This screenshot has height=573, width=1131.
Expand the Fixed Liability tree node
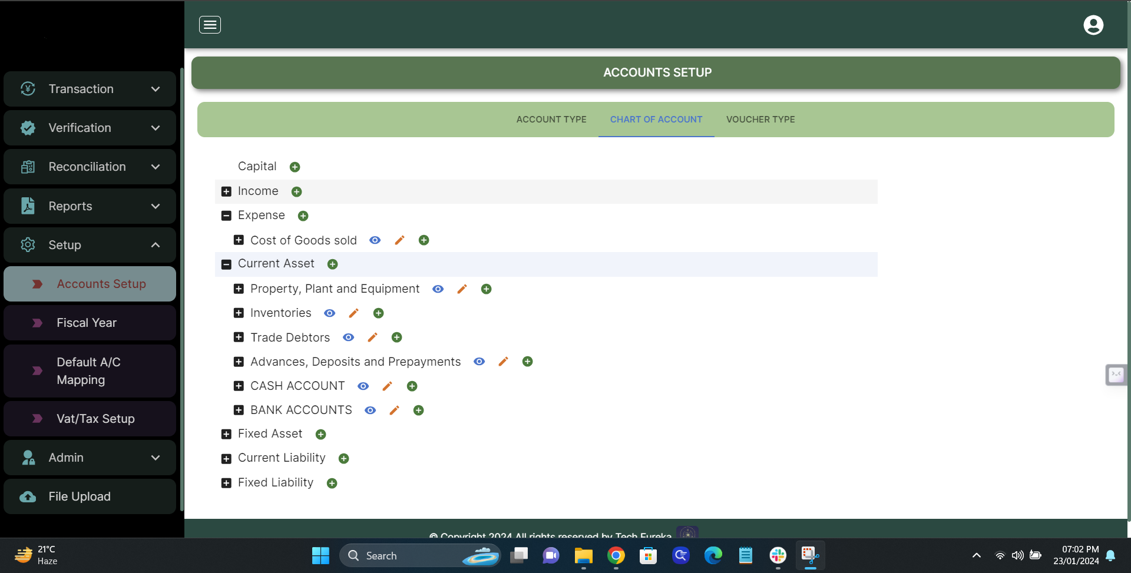[x=226, y=483]
